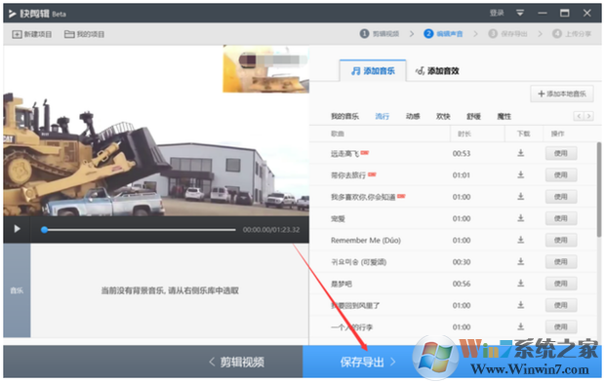Show next music categories with right arrow
605x383 pixels.
pos(588,116)
